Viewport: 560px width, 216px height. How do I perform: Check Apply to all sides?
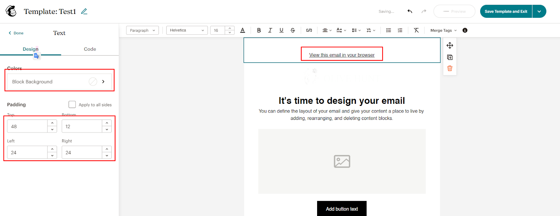72,105
